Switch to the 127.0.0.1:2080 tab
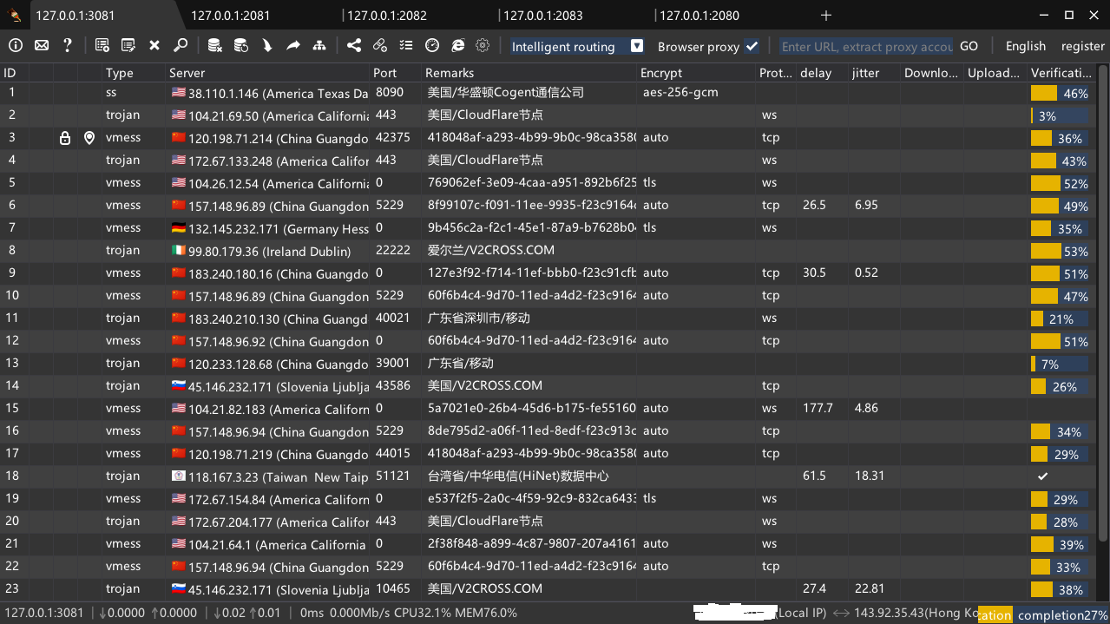Image resolution: width=1110 pixels, height=624 pixels. (699, 15)
